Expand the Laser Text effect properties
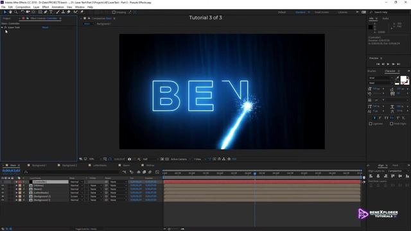 [x=2, y=27]
